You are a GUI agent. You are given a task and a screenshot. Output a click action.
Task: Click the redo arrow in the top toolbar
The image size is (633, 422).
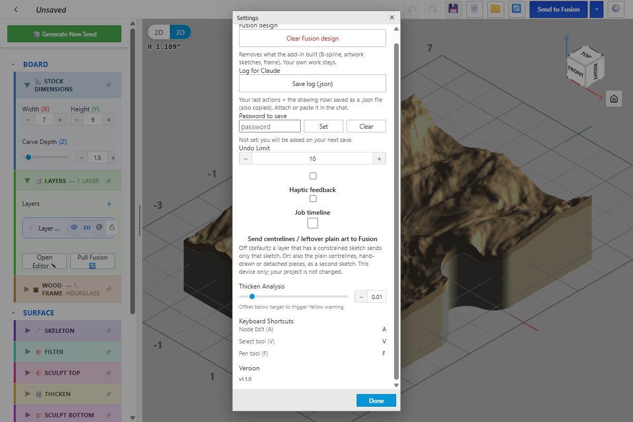tap(432, 9)
